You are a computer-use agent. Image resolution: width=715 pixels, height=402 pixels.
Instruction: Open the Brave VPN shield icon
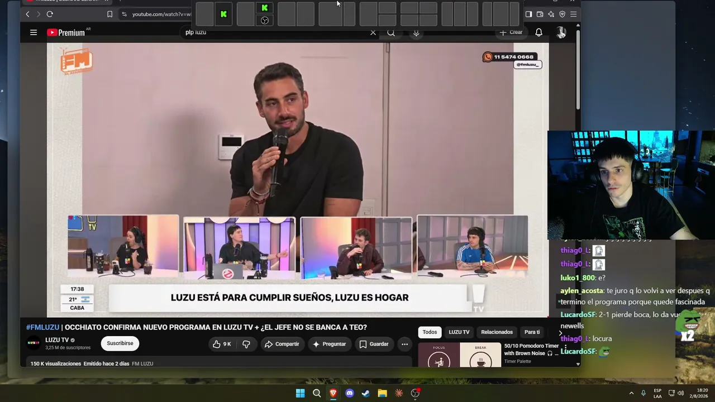click(562, 14)
